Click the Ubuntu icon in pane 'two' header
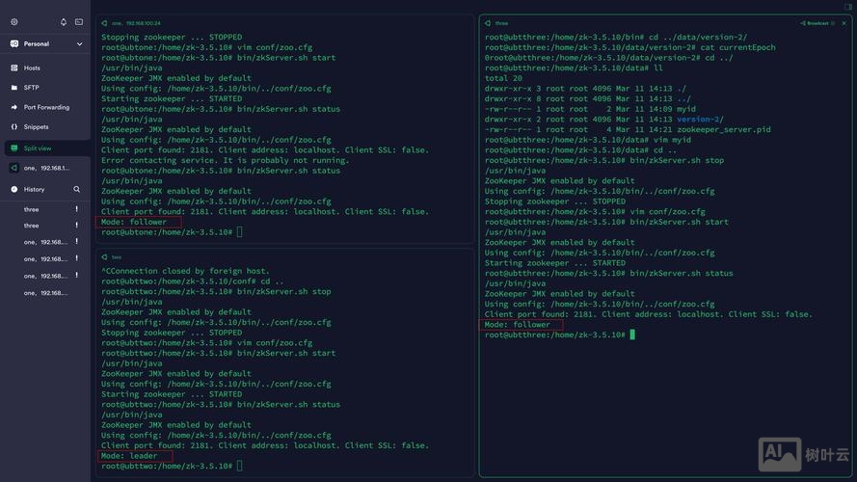 [x=104, y=257]
